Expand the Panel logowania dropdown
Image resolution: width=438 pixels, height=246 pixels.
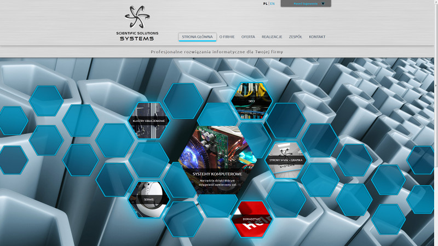[306, 4]
